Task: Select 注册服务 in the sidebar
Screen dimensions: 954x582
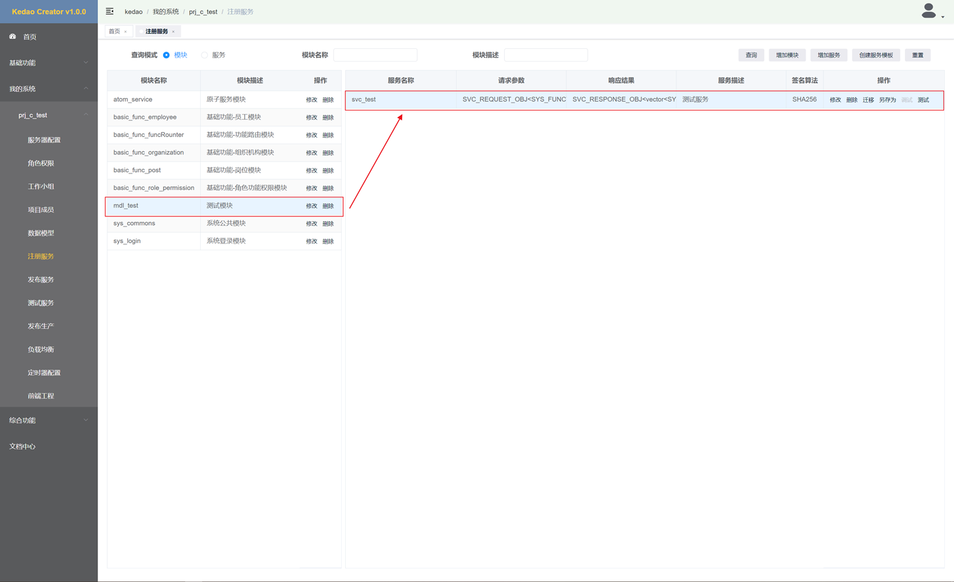Action: tap(41, 256)
